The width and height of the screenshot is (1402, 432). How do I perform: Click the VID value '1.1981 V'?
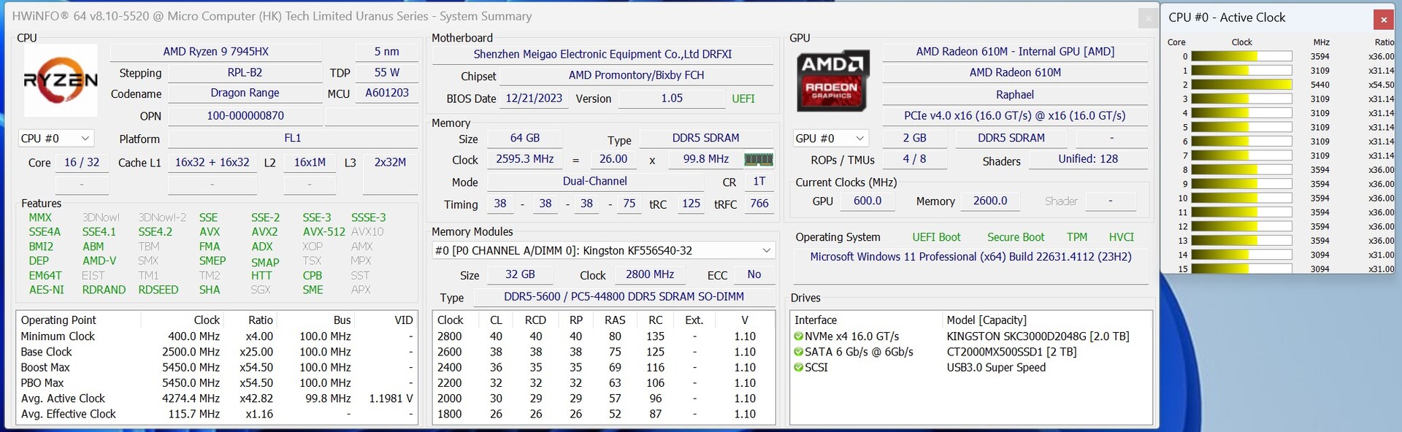(391, 398)
